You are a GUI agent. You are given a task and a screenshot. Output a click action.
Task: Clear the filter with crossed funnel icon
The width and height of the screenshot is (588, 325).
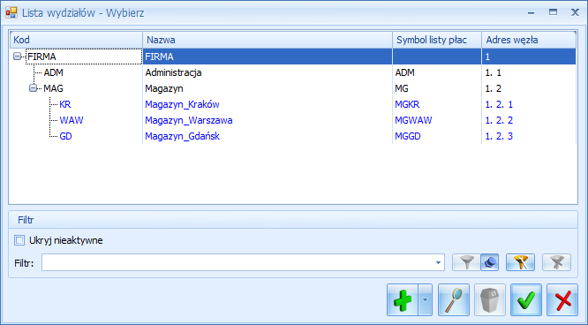556,262
